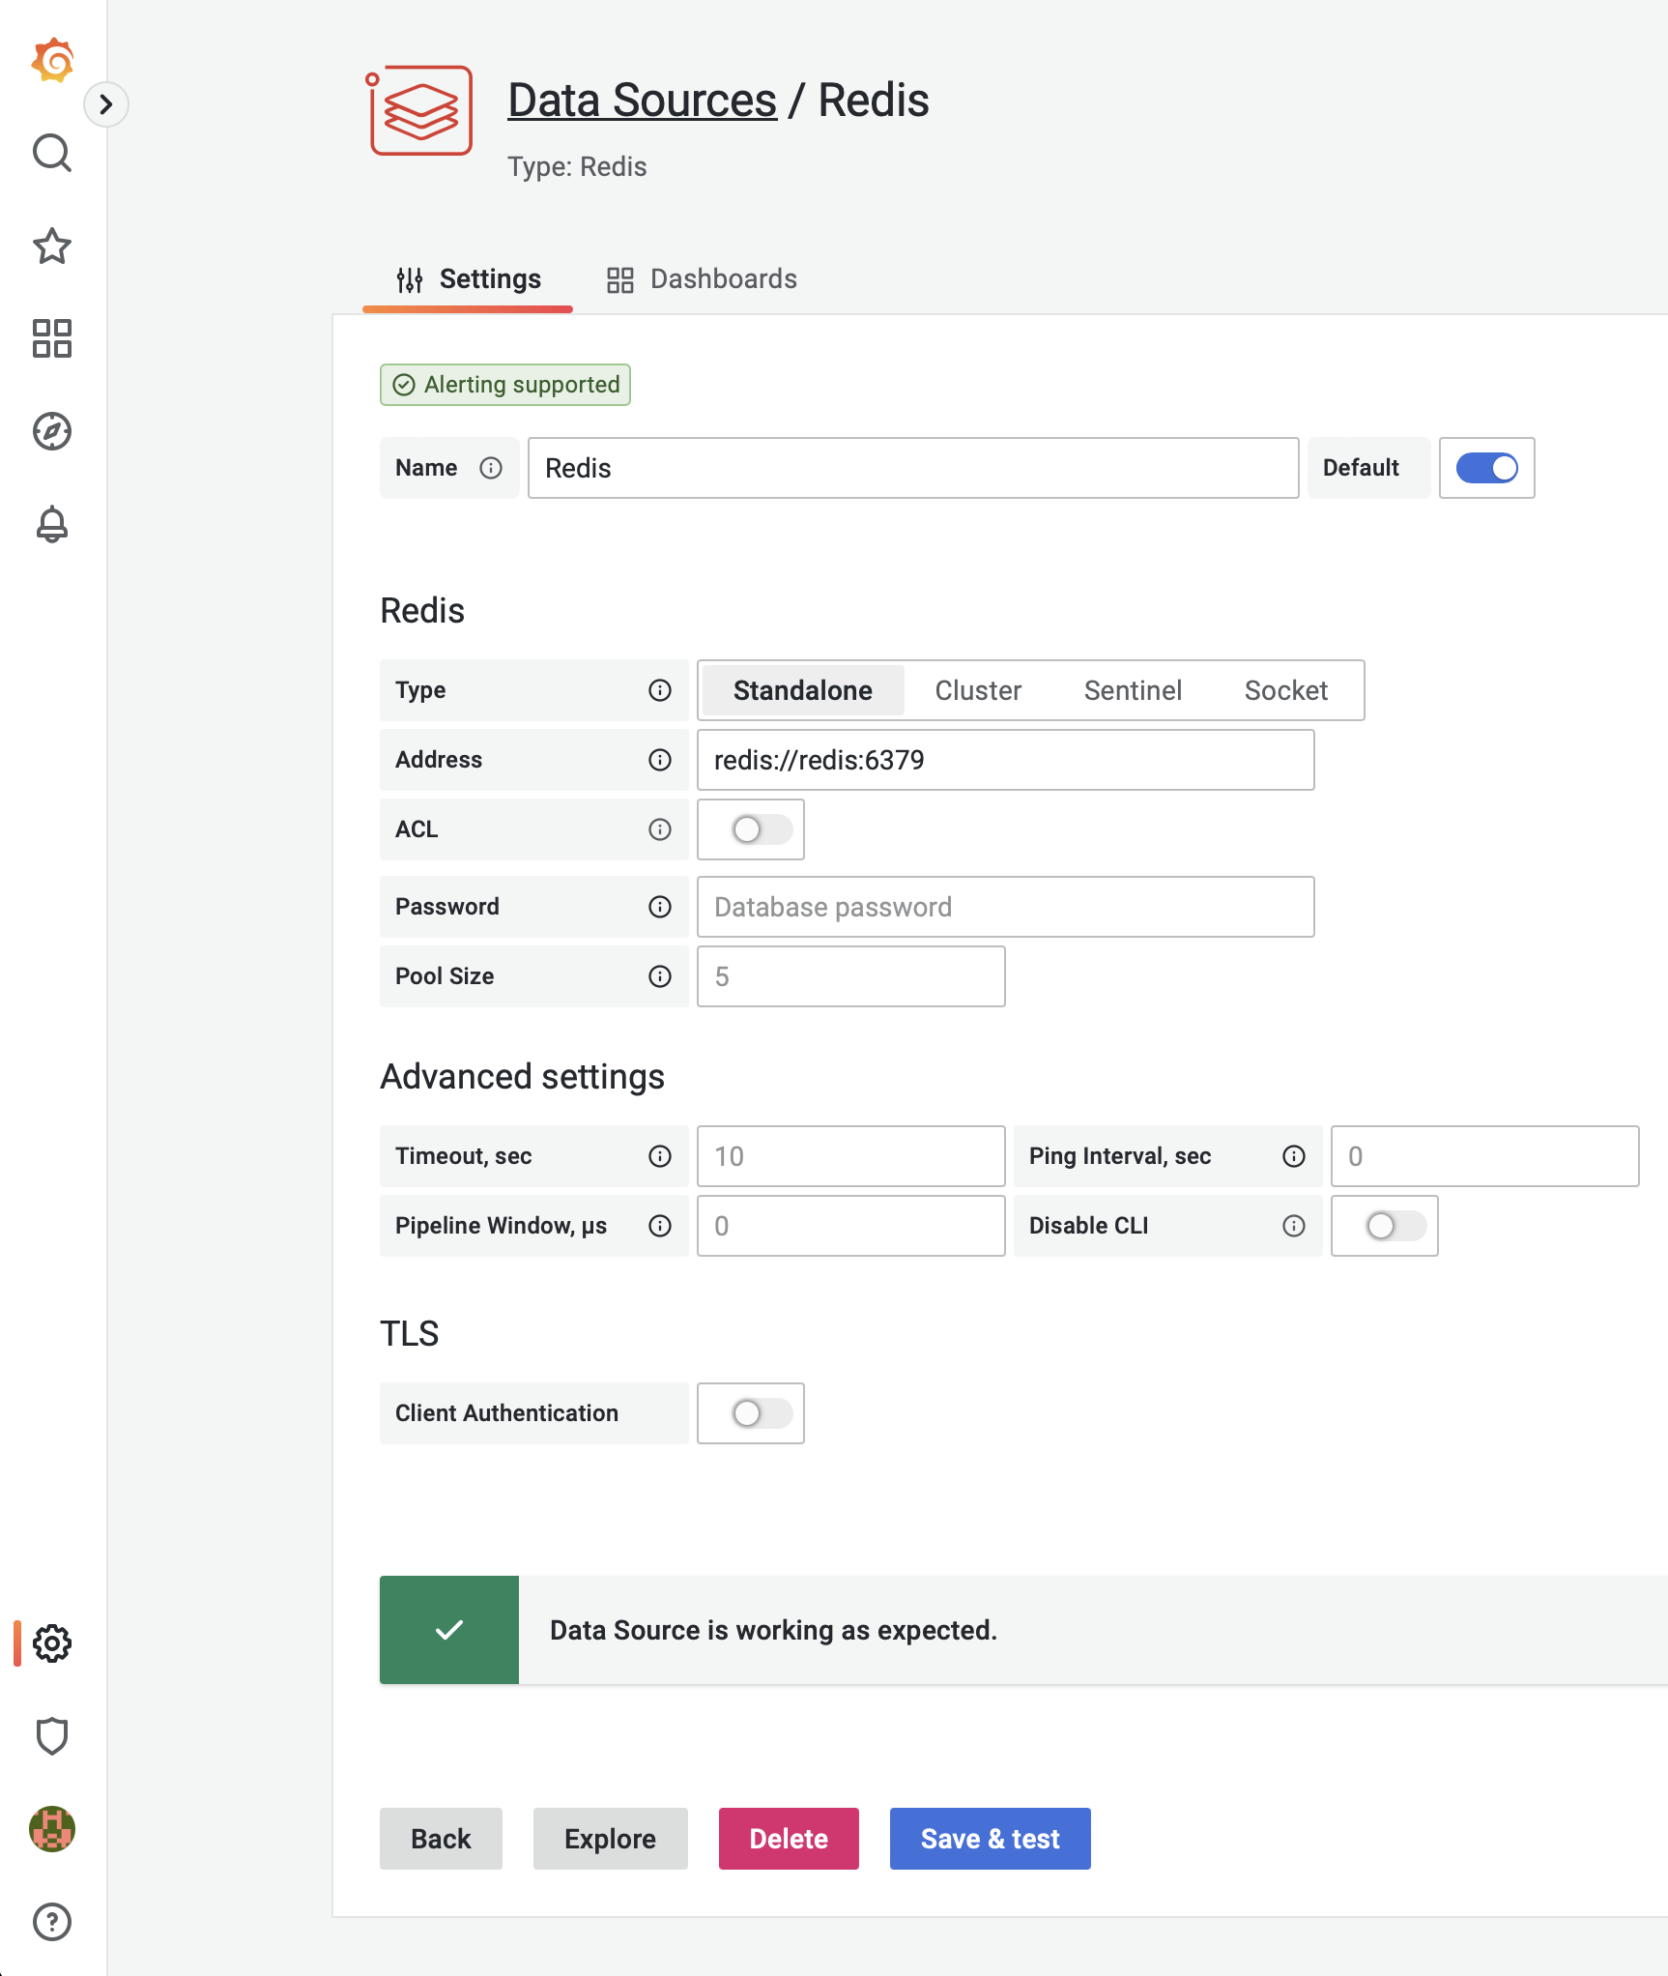Toggle the Disable CLI switch
The image size is (1668, 1976).
coord(1395,1226)
